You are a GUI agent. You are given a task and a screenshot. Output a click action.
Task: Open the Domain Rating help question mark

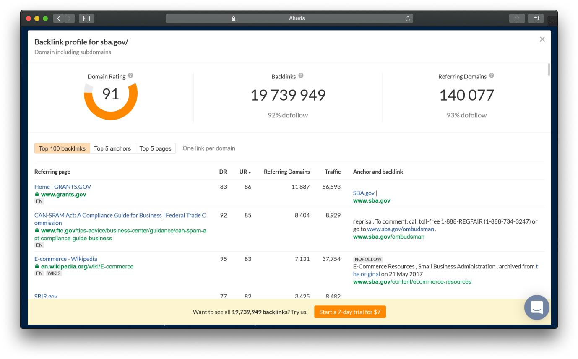coord(130,75)
